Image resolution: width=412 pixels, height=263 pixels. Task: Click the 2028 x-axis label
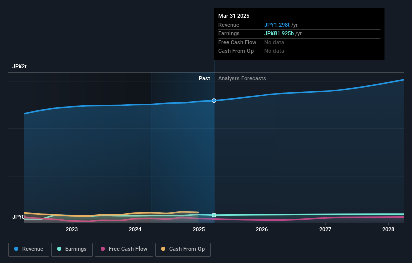(388, 230)
